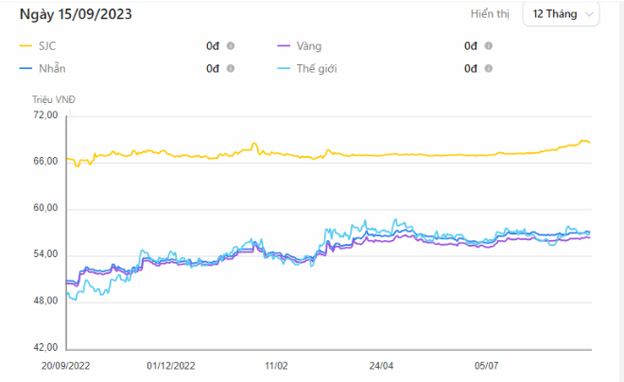This screenshot has height=382, width=624.
Task: Click the chevron arrow in 12 Tháng selector
Action: [590, 14]
